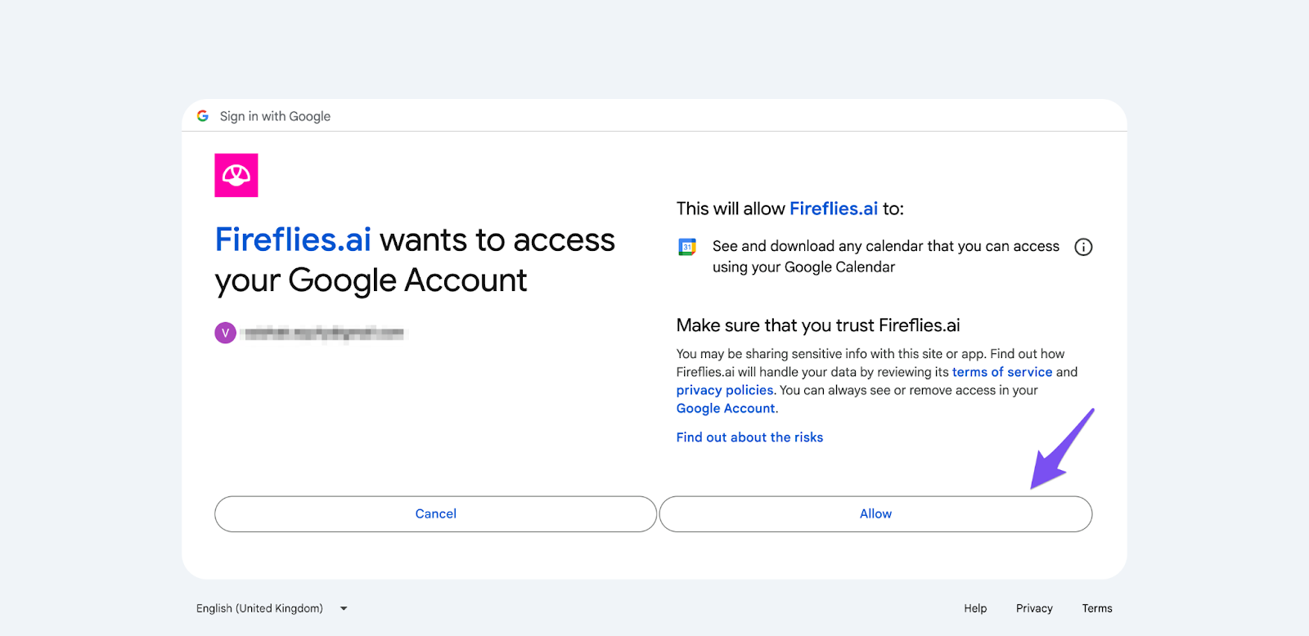
Task: Open the Privacy footer link
Action: click(x=1034, y=608)
